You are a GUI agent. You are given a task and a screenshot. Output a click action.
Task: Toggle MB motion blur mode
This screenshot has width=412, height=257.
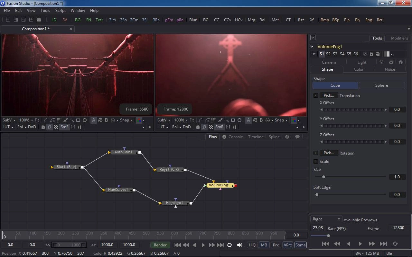264,245
